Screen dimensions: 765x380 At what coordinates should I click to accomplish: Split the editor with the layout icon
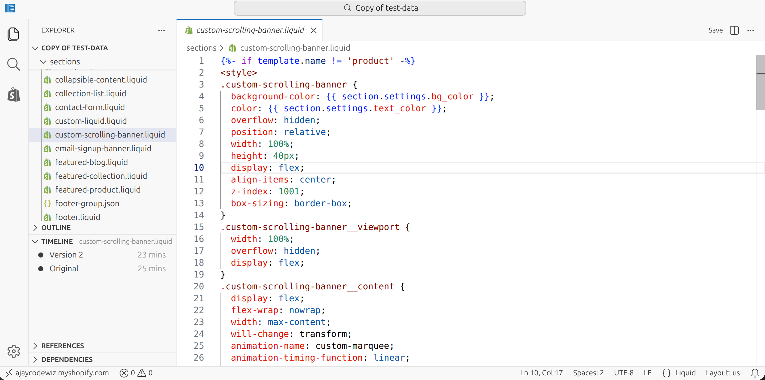[734, 30]
